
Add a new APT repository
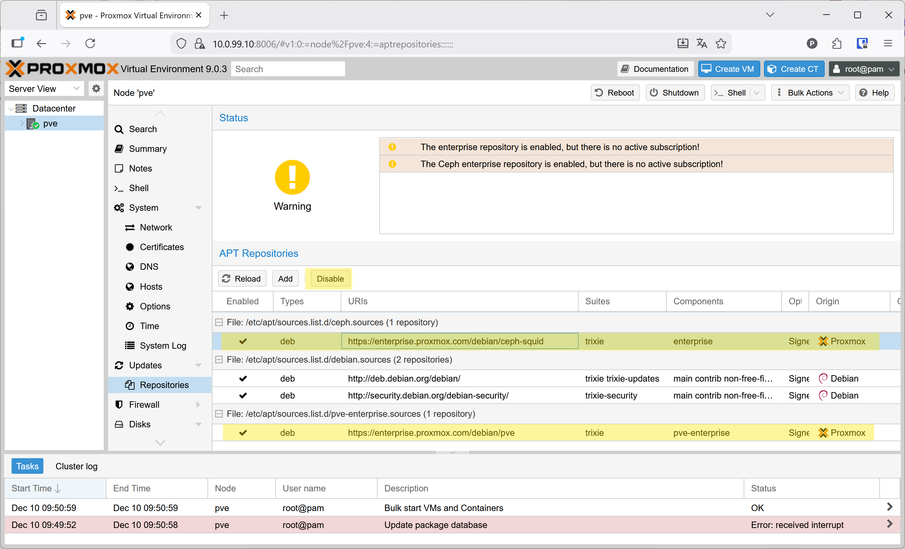coord(285,279)
